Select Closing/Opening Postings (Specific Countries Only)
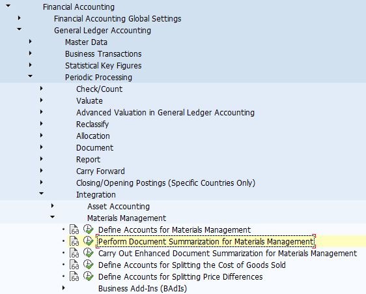 (x=165, y=183)
